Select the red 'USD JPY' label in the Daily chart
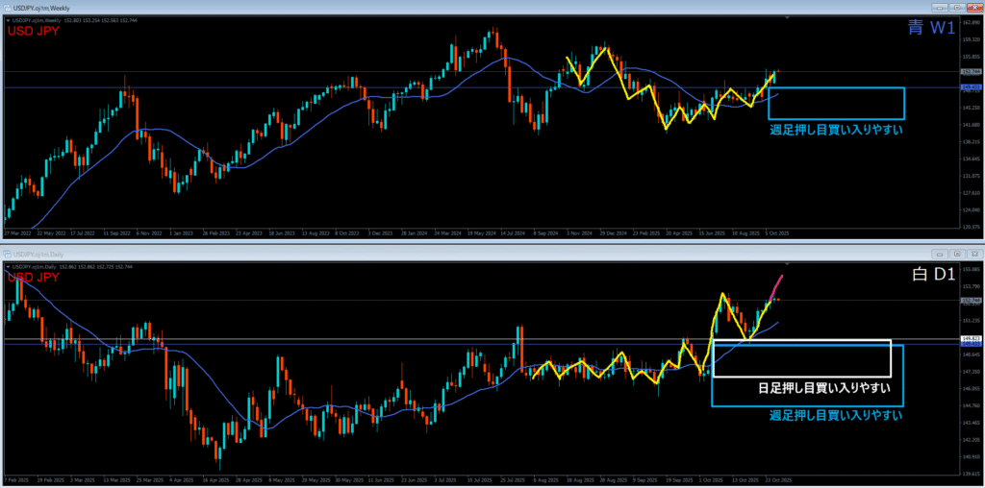Screen dimensions: 985x488 click(x=33, y=277)
